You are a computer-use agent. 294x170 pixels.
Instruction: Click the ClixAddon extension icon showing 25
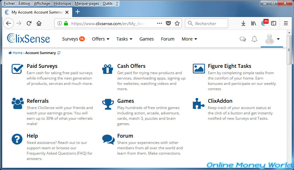click(264, 23)
